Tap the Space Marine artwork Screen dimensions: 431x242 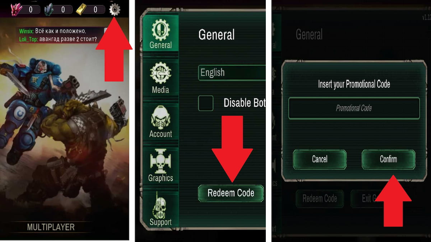point(29,100)
